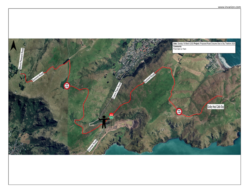249x193 pixels.
Task: Open the www.invarion.com link
Action: click(229, 7)
